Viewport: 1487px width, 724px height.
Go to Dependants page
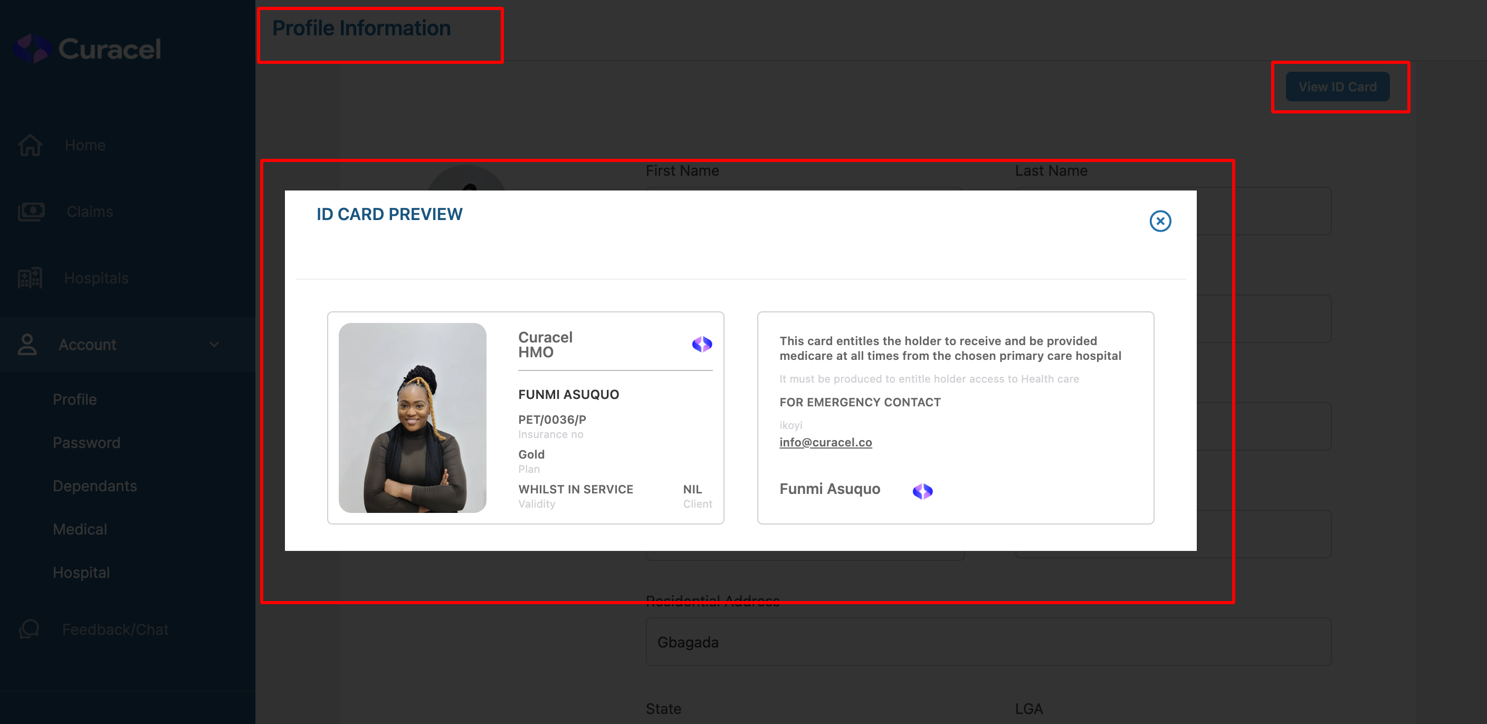pyautogui.click(x=94, y=486)
